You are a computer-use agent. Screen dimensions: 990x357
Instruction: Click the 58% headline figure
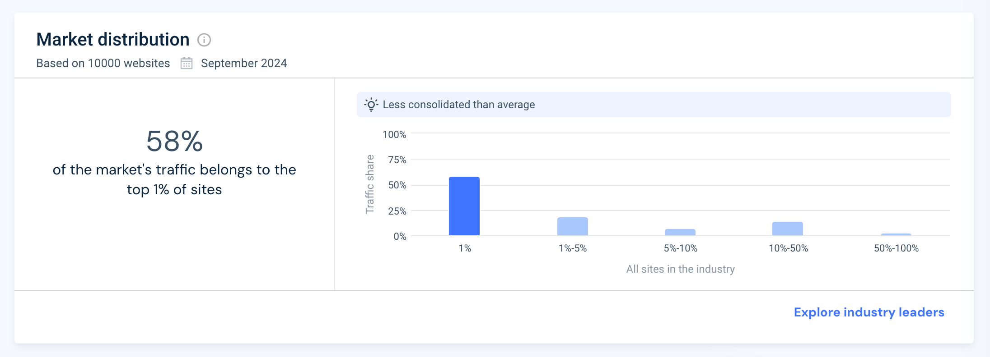(174, 141)
